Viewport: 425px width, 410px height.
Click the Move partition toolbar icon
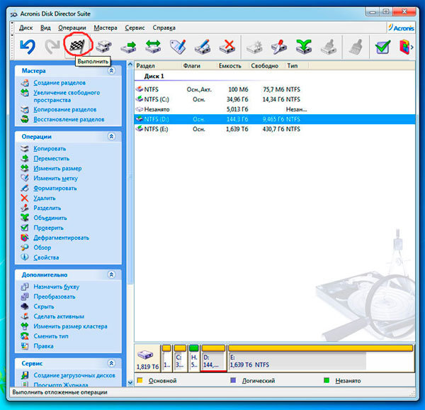pyautogui.click(x=128, y=47)
